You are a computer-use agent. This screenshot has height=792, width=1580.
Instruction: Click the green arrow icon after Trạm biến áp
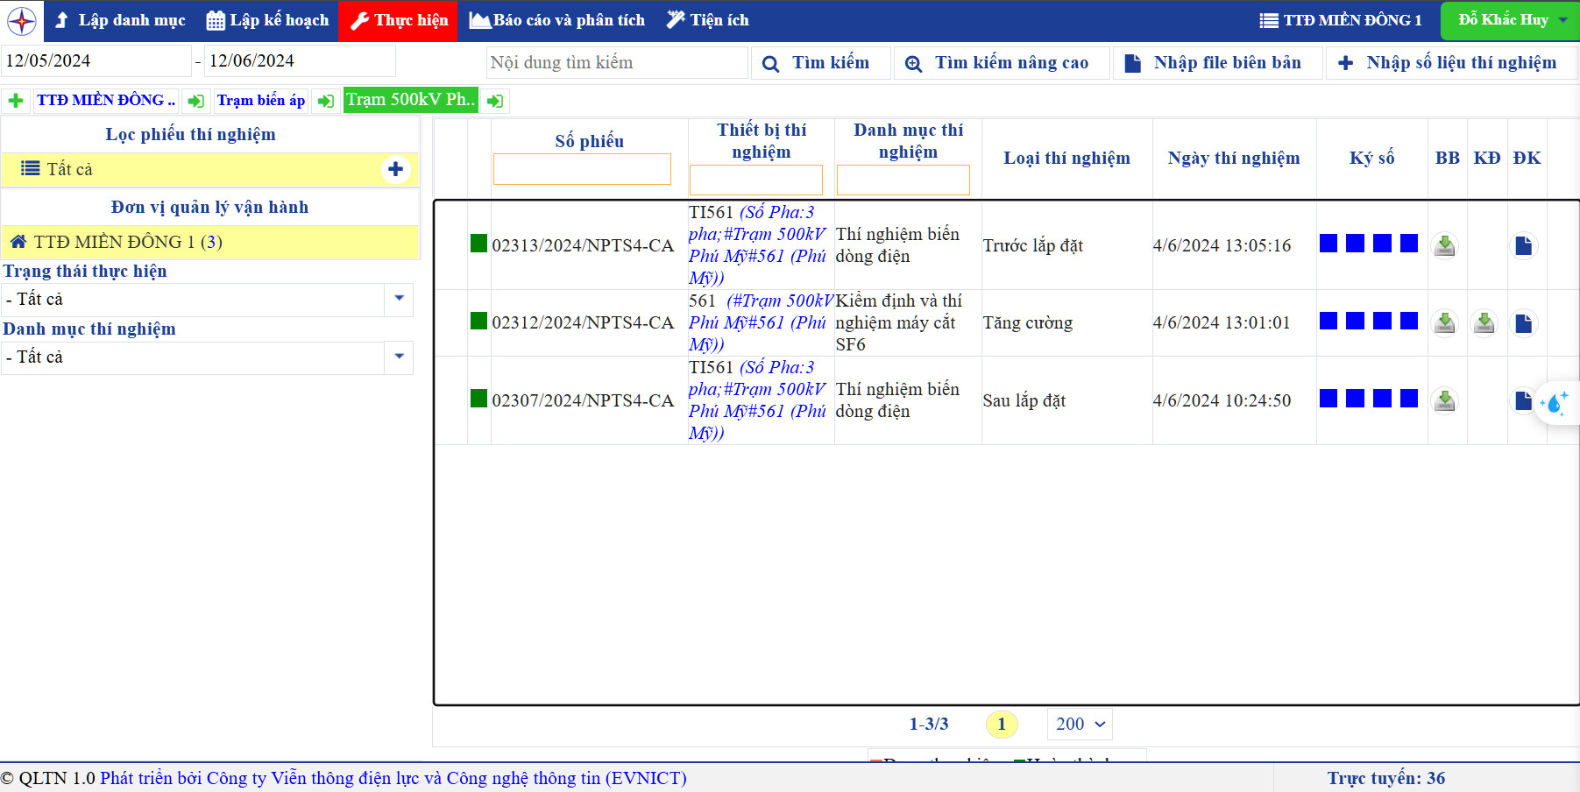coord(326,101)
